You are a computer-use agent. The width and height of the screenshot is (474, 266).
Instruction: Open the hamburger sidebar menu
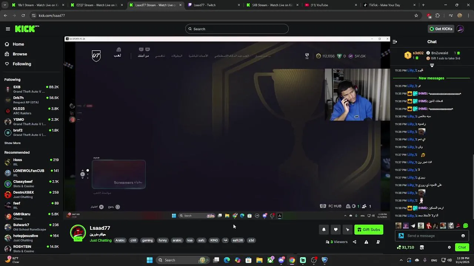point(8,29)
